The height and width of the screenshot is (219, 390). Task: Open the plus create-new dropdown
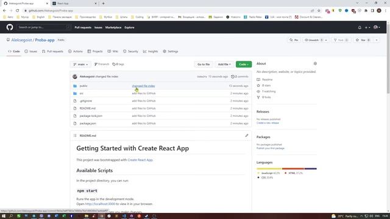[367, 27]
